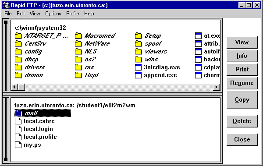Click the Delete button
The width and height of the screenshot is (263, 166).
(242, 121)
